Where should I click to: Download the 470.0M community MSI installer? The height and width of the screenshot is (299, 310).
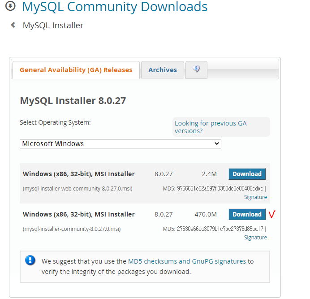[x=247, y=214]
